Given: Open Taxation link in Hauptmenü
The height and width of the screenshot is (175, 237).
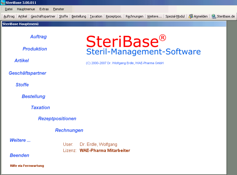Looking at the screenshot, I should 40,108.
